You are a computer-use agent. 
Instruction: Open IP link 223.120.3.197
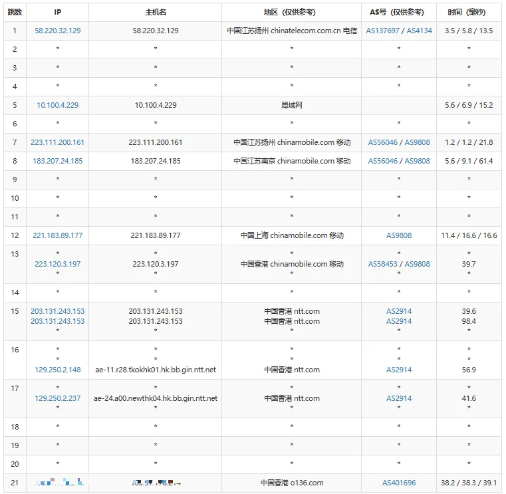(57, 264)
